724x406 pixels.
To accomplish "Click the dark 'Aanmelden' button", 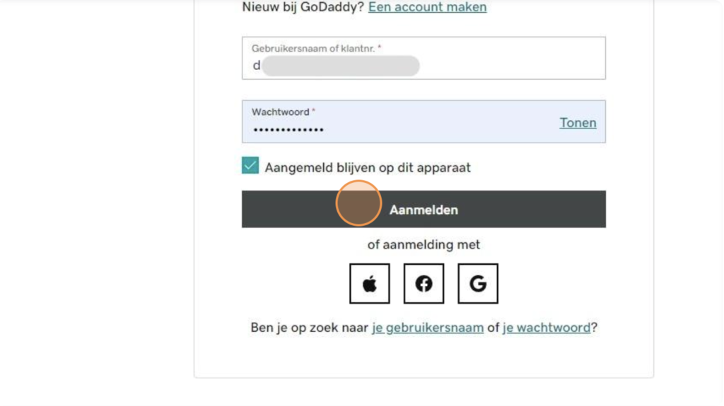I will tap(424, 209).
